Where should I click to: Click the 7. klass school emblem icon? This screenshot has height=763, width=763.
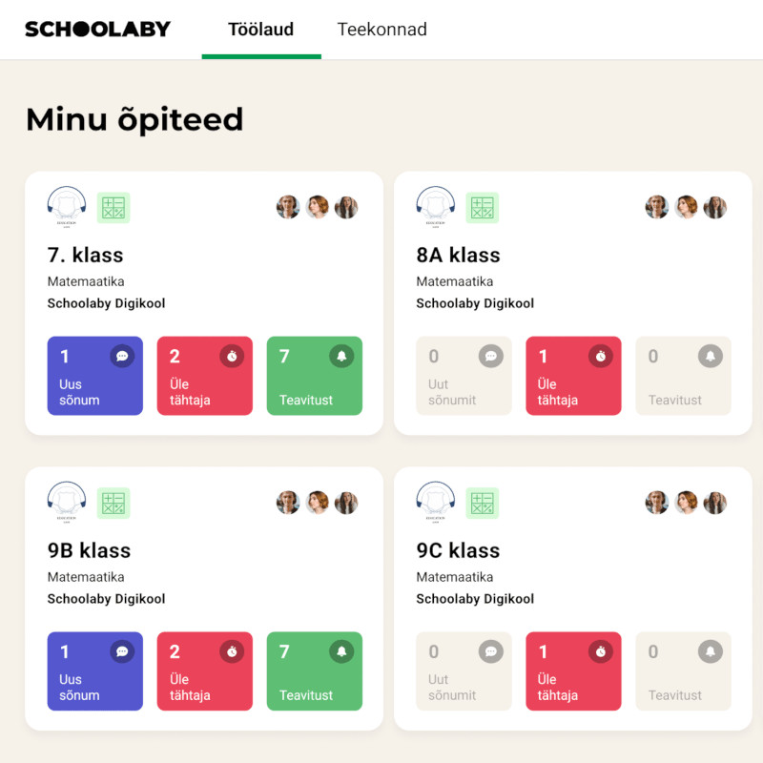[67, 207]
